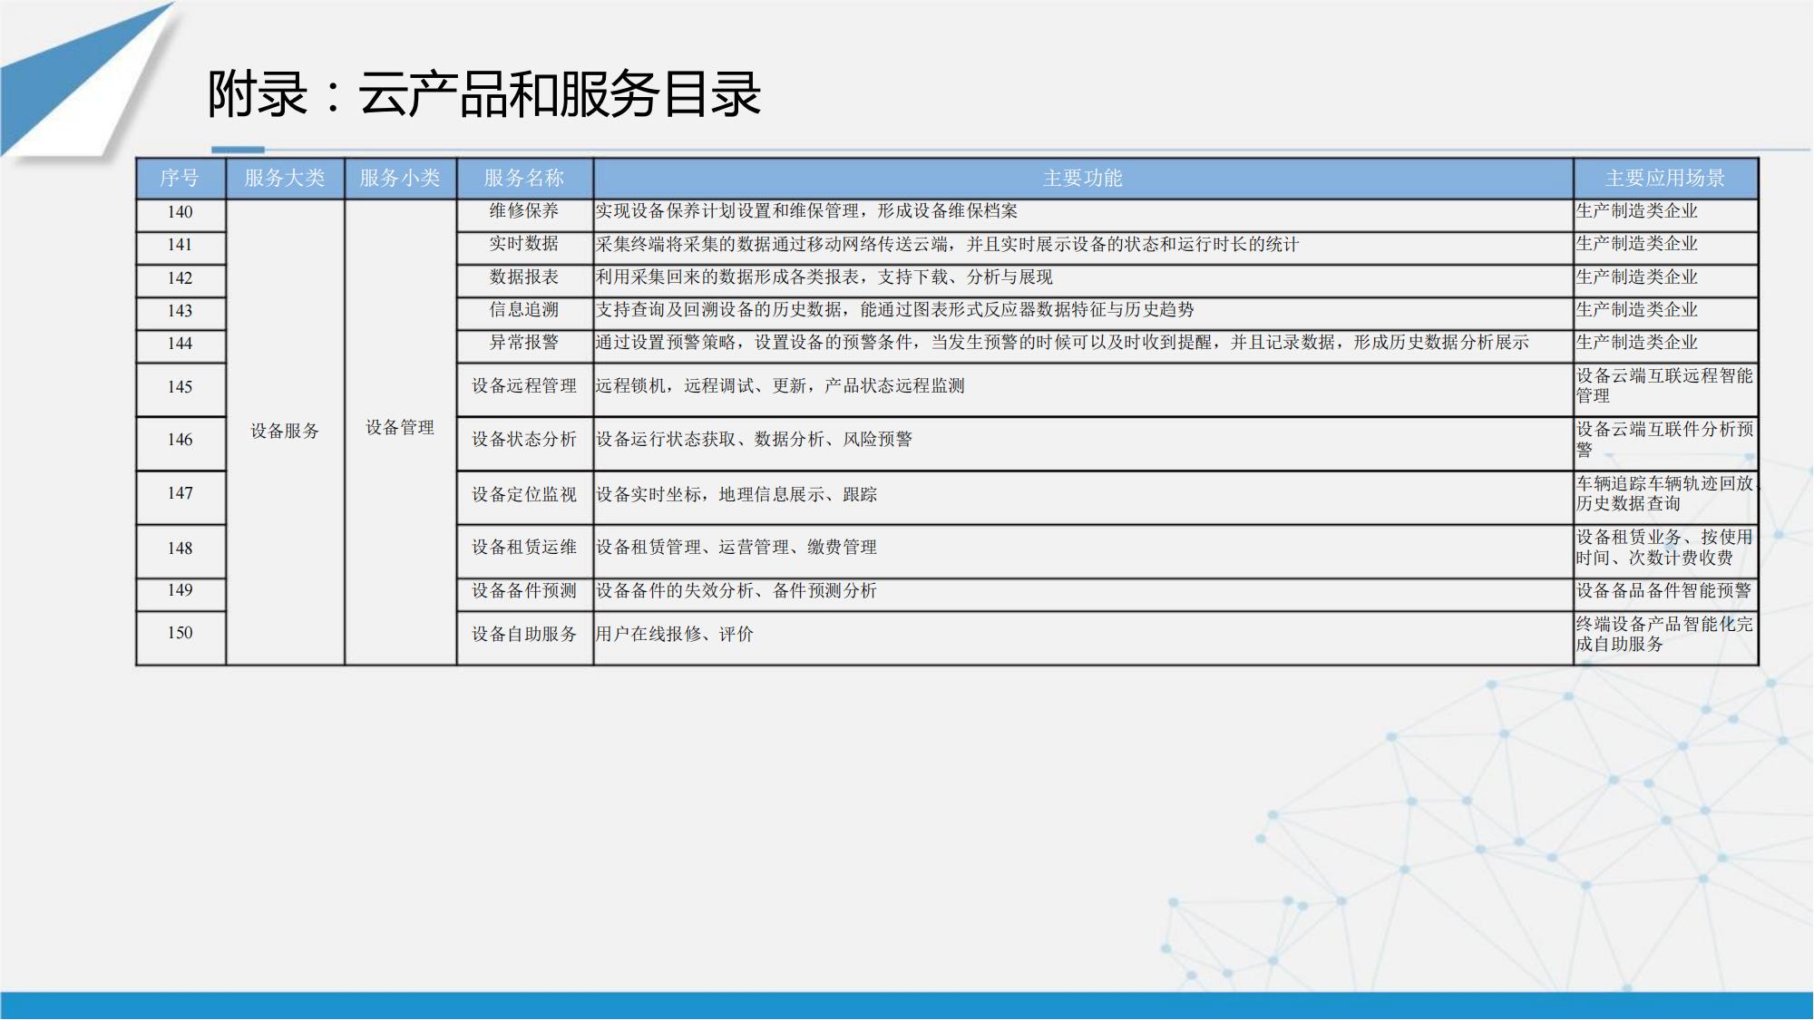Viewport: 1814px width, 1020px height.
Task: Click scenario 设备备品备件智能预警
Action: coord(1664,591)
